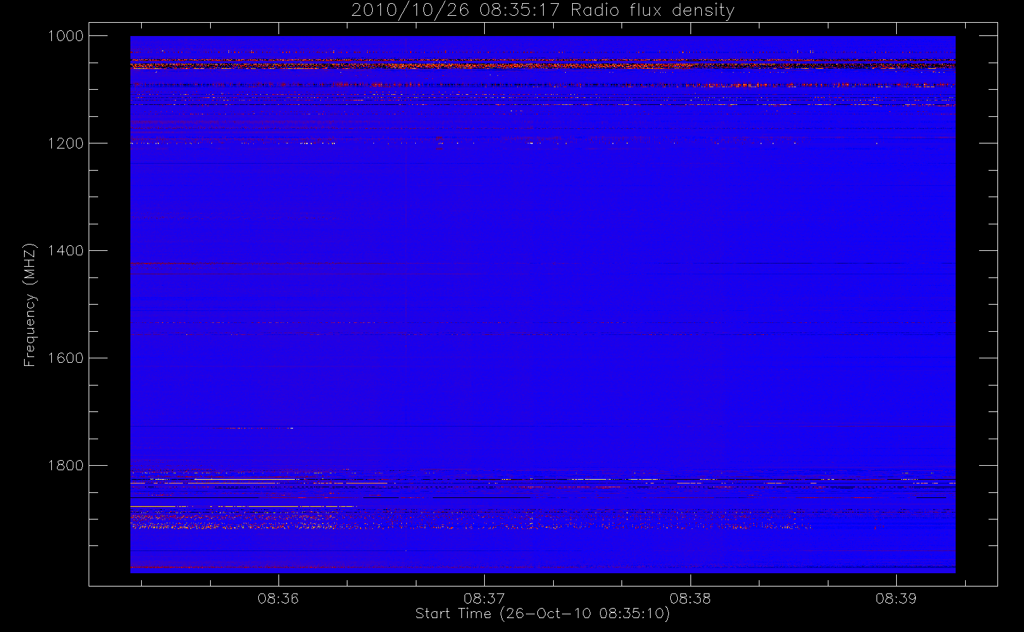Click the 1600 frequency tick label
This screenshot has height=632, width=1024.
tap(66, 358)
